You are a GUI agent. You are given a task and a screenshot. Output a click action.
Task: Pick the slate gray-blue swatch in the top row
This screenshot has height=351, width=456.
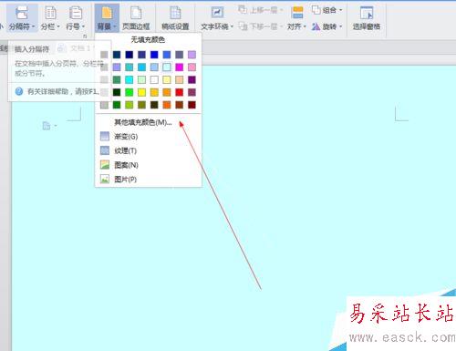click(x=179, y=55)
